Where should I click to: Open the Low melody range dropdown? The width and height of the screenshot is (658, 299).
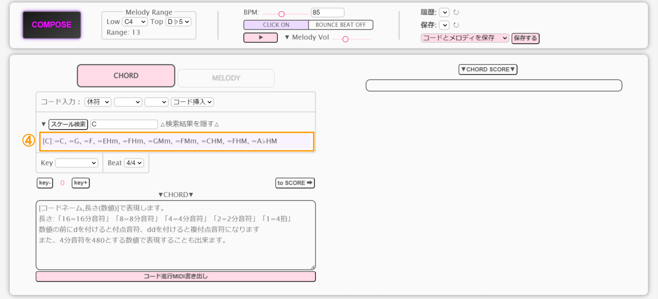point(135,22)
